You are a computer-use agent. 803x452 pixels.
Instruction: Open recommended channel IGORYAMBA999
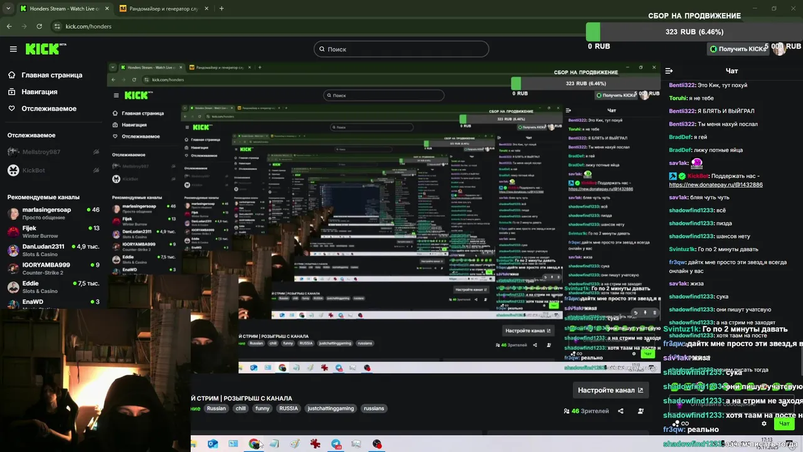click(53, 268)
